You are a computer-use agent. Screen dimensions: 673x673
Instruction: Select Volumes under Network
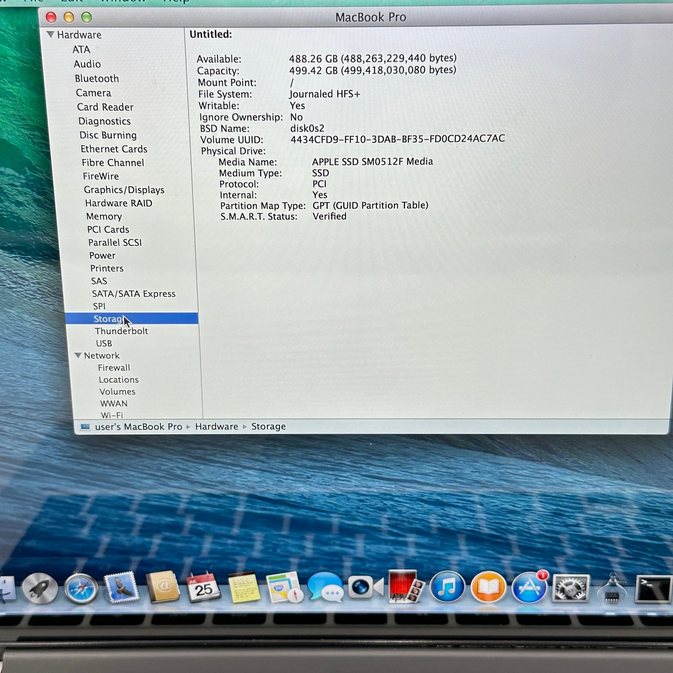pos(117,392)
